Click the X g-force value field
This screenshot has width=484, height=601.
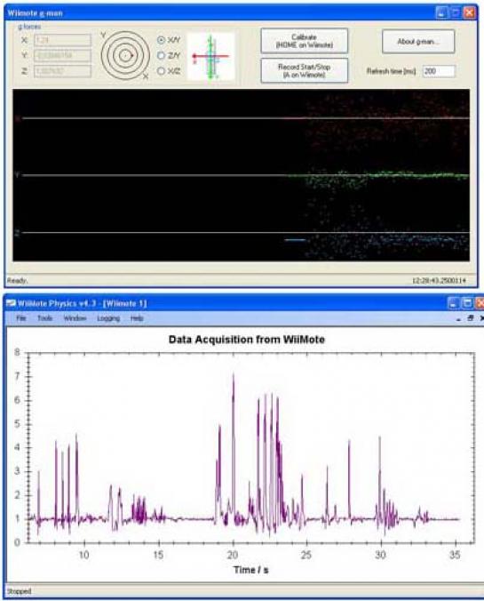click(63, 40)
